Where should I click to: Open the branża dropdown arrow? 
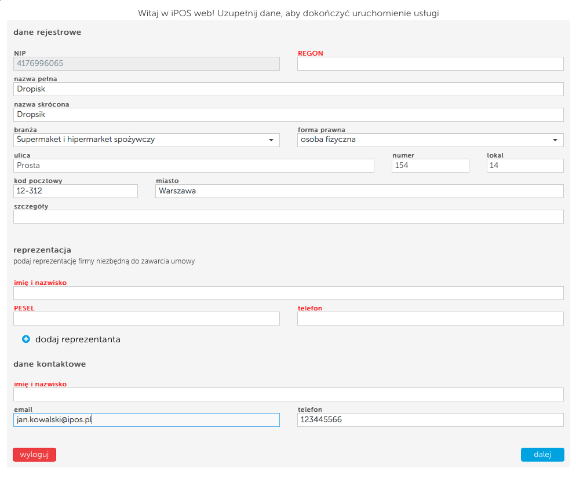tap(271, 140)
